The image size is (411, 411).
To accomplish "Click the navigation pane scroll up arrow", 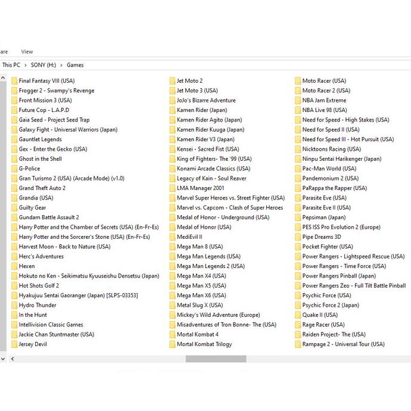I will tap(3, 78).
